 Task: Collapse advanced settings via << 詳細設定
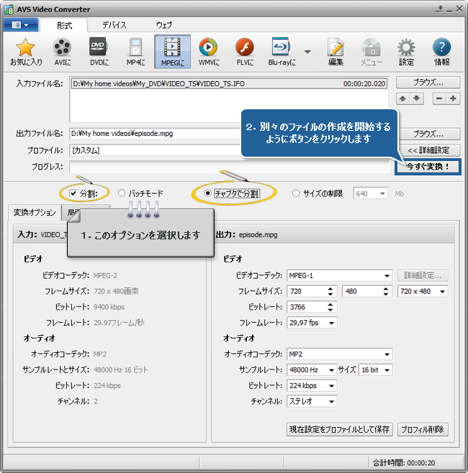[428, 150]
